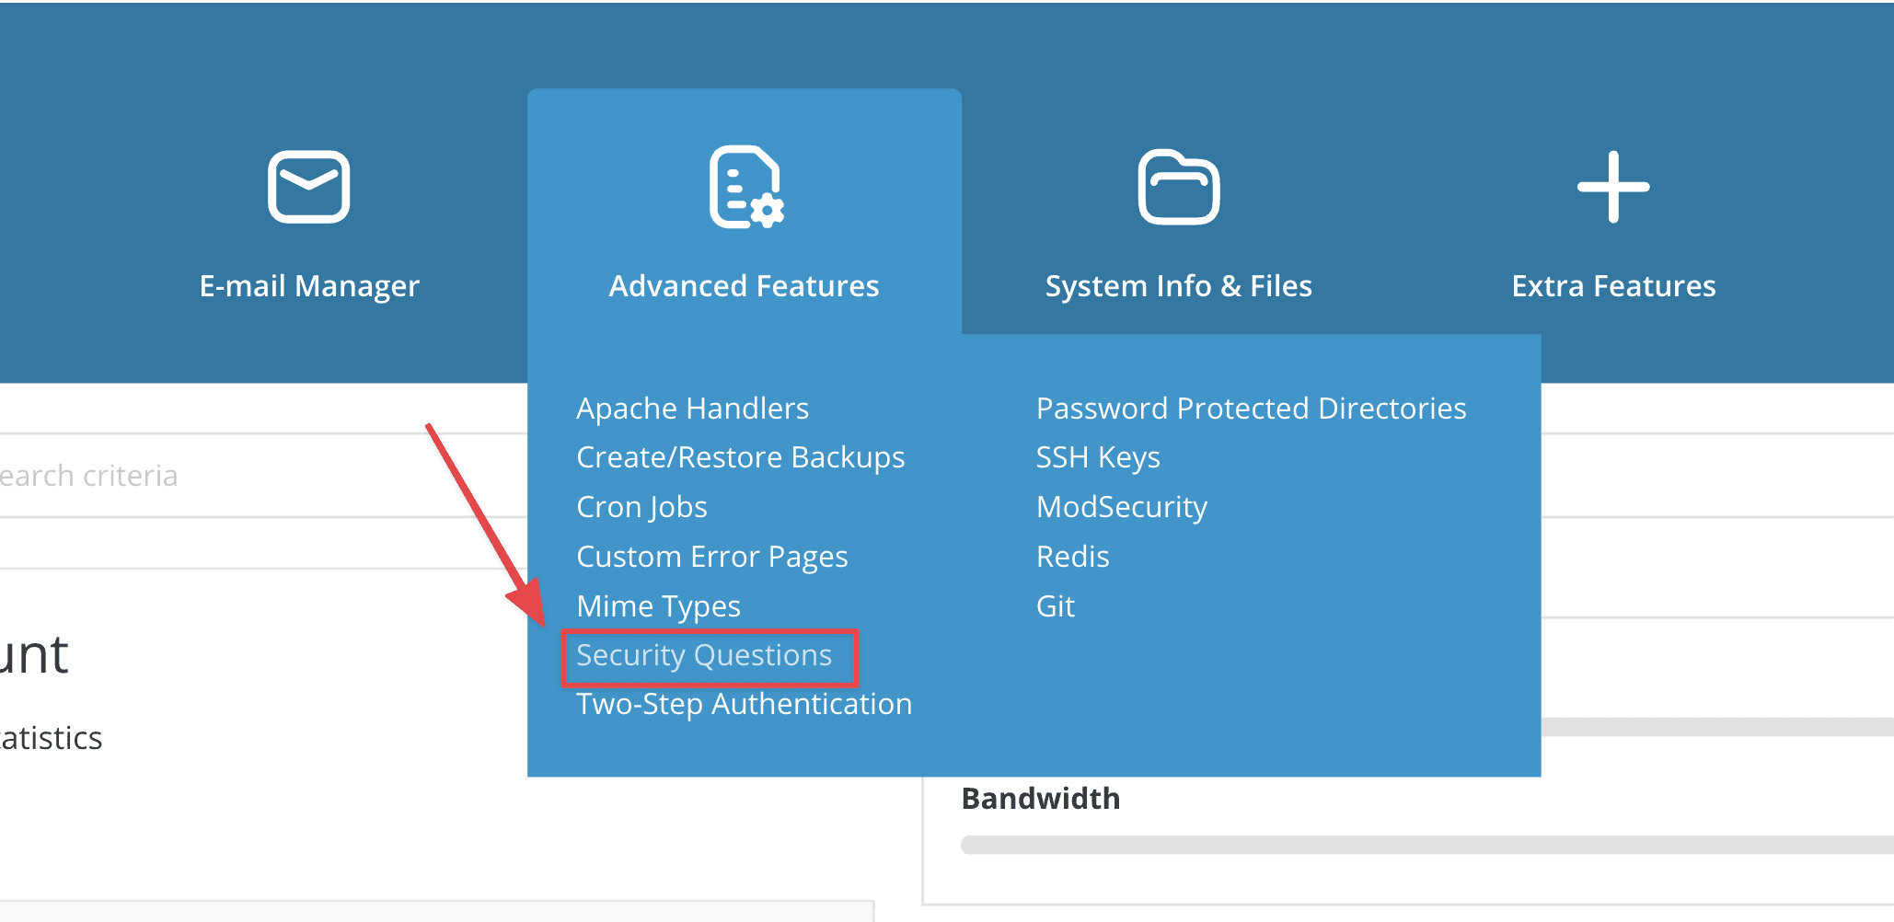Select Apache Handlers from the menu
The width and height of the screenshot is (1894, 922).
(692, 408)
